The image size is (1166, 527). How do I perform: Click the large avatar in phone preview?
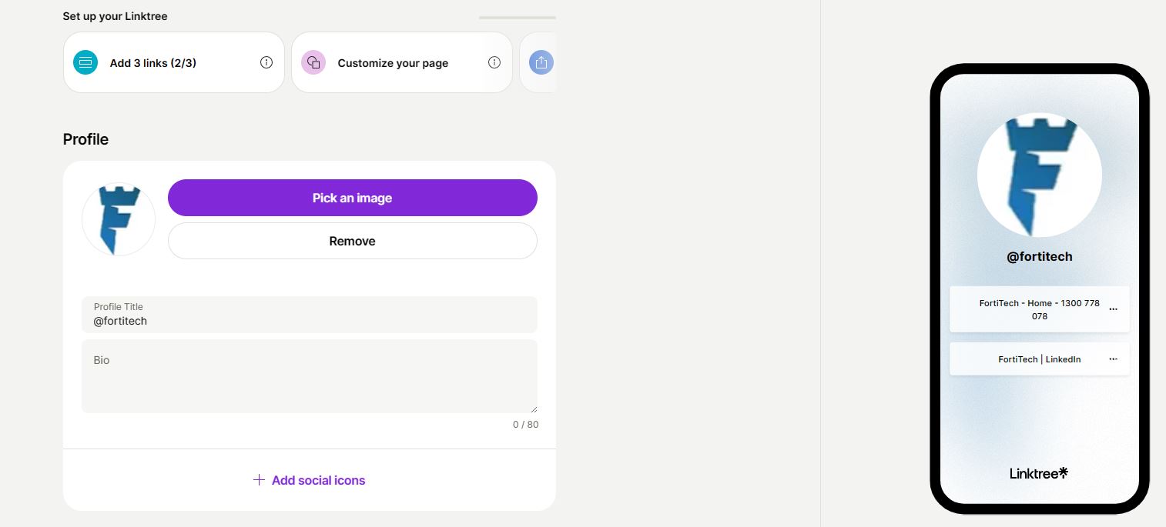[x=1040, y=175]
